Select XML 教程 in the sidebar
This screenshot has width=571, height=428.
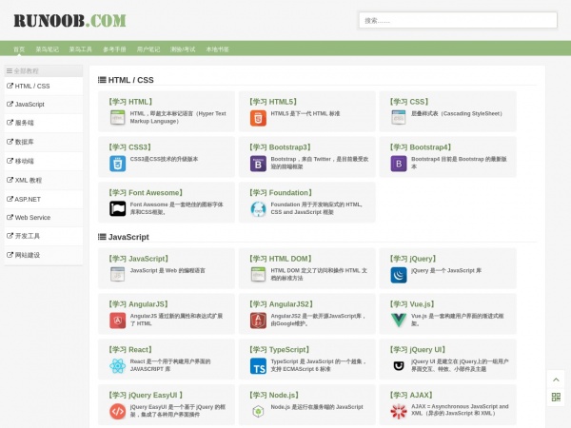pyautogui.click(x=44, y=180)
